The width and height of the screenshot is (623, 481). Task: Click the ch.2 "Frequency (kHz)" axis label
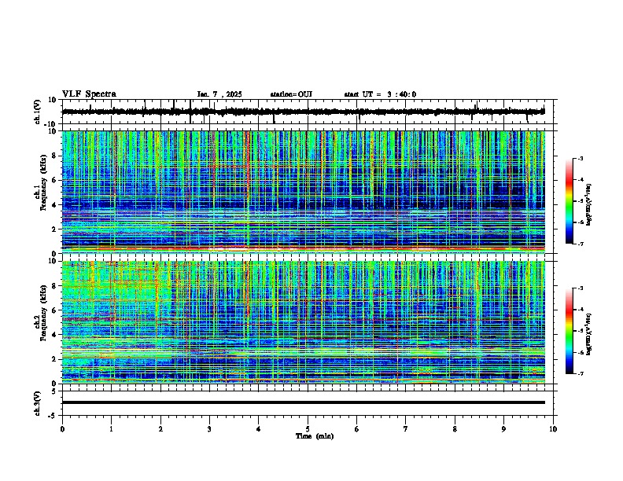[x=43, y=313]
